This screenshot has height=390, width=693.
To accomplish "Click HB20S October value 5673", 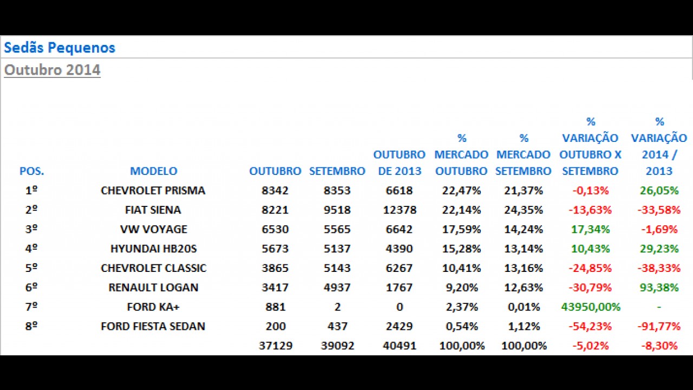I will coord(275,249).
